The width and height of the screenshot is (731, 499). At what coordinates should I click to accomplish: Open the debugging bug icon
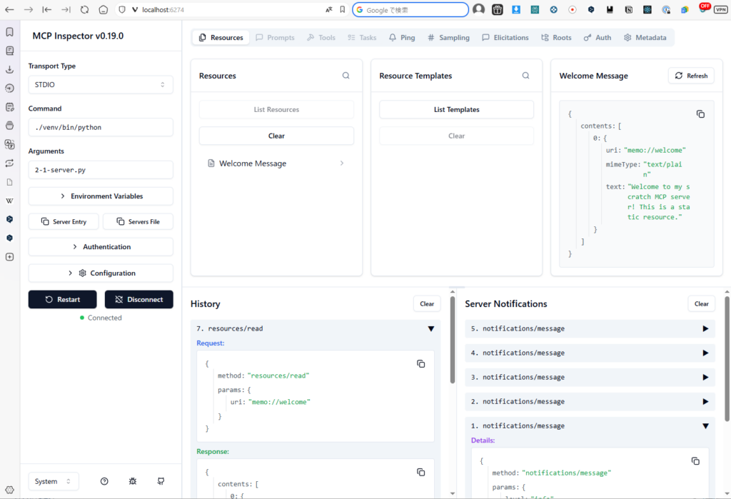click(x=133, y=481)
